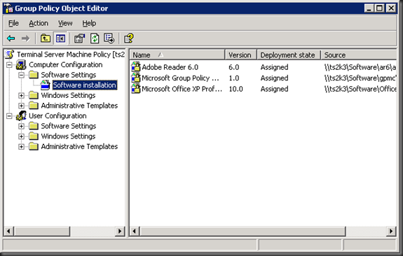Click the Terminal Server Machine Policy scroll icon
The image size is (403, 256).
point(10,54)
